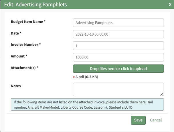Cancel editing the budget item

point(156,120)
